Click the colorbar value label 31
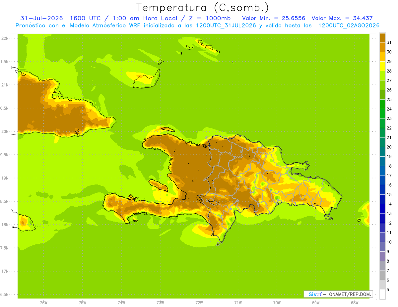 tap(389, 42)
